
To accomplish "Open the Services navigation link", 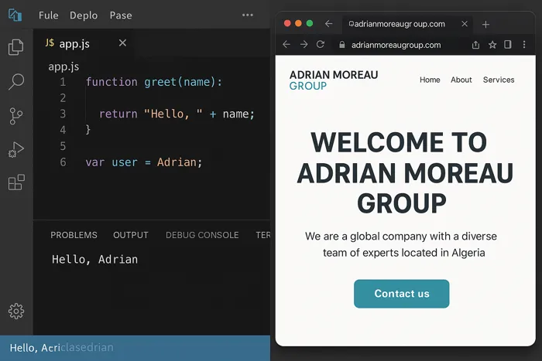I will click(x=498, y=80).
